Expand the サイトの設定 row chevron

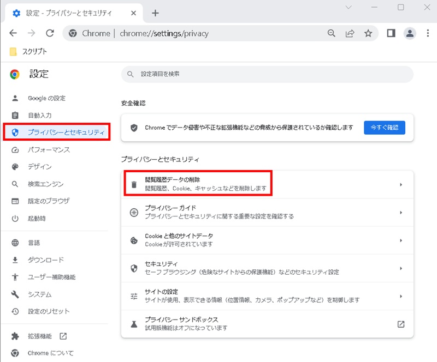click(401, 295)
